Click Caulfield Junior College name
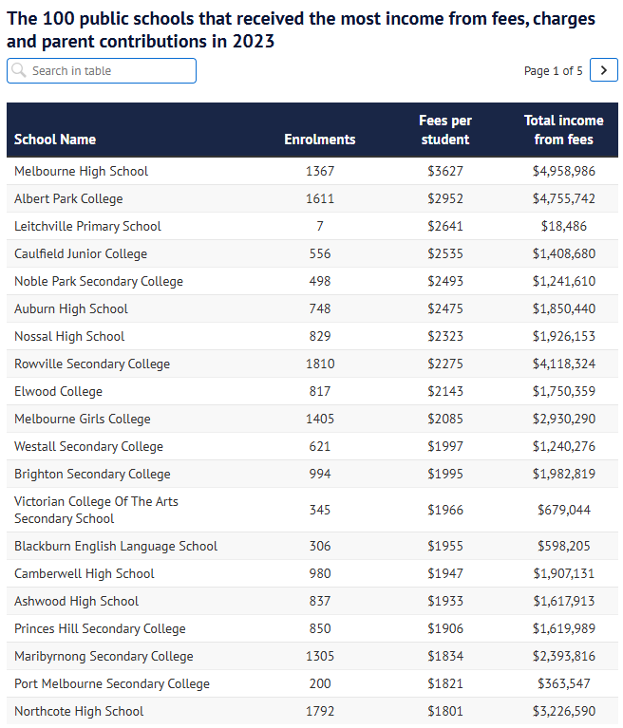Image resolution: width=623 pixels, height=728 pixels. pos(81,253)
